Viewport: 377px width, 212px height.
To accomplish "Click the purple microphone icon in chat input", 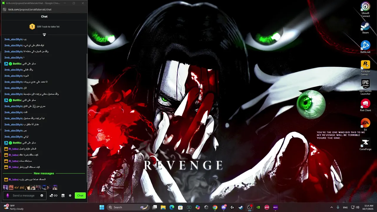I will tap(8, 196).
